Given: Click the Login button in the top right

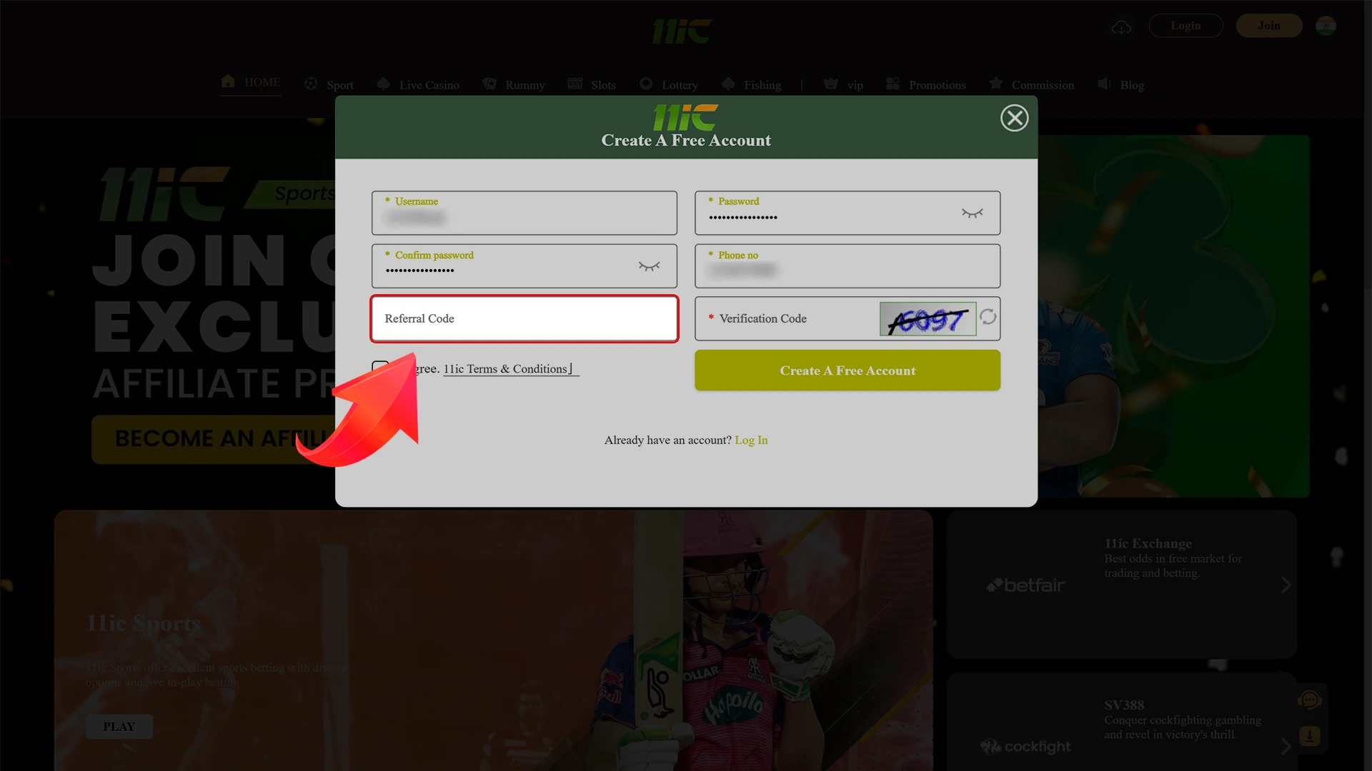Looking at the screenshot, I should click(x=1185, y=26).
